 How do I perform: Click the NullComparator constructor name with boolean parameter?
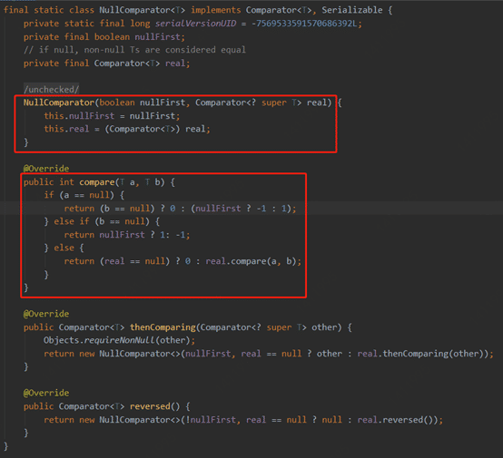click(x=59, y=102)
